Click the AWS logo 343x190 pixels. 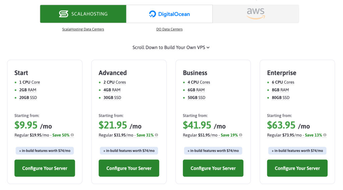pyautogui.click(x=256, y=13)
